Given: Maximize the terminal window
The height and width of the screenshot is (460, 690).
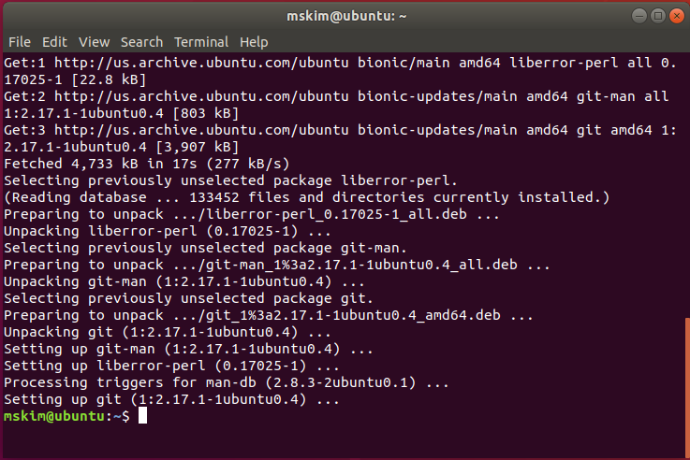Looking at the screenshot, I should (658, 16).
